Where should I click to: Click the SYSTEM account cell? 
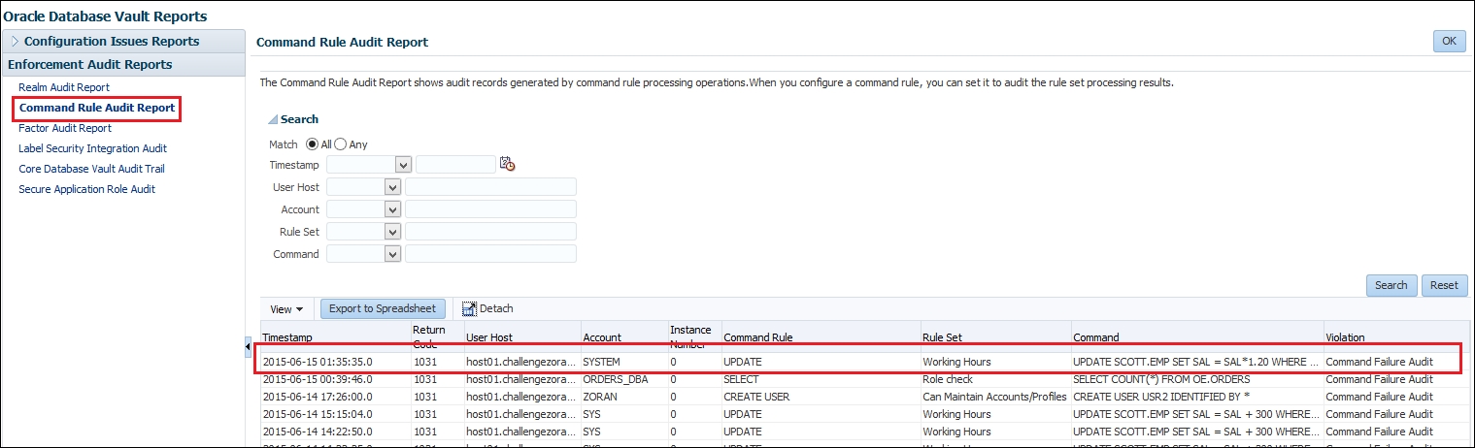623,362
